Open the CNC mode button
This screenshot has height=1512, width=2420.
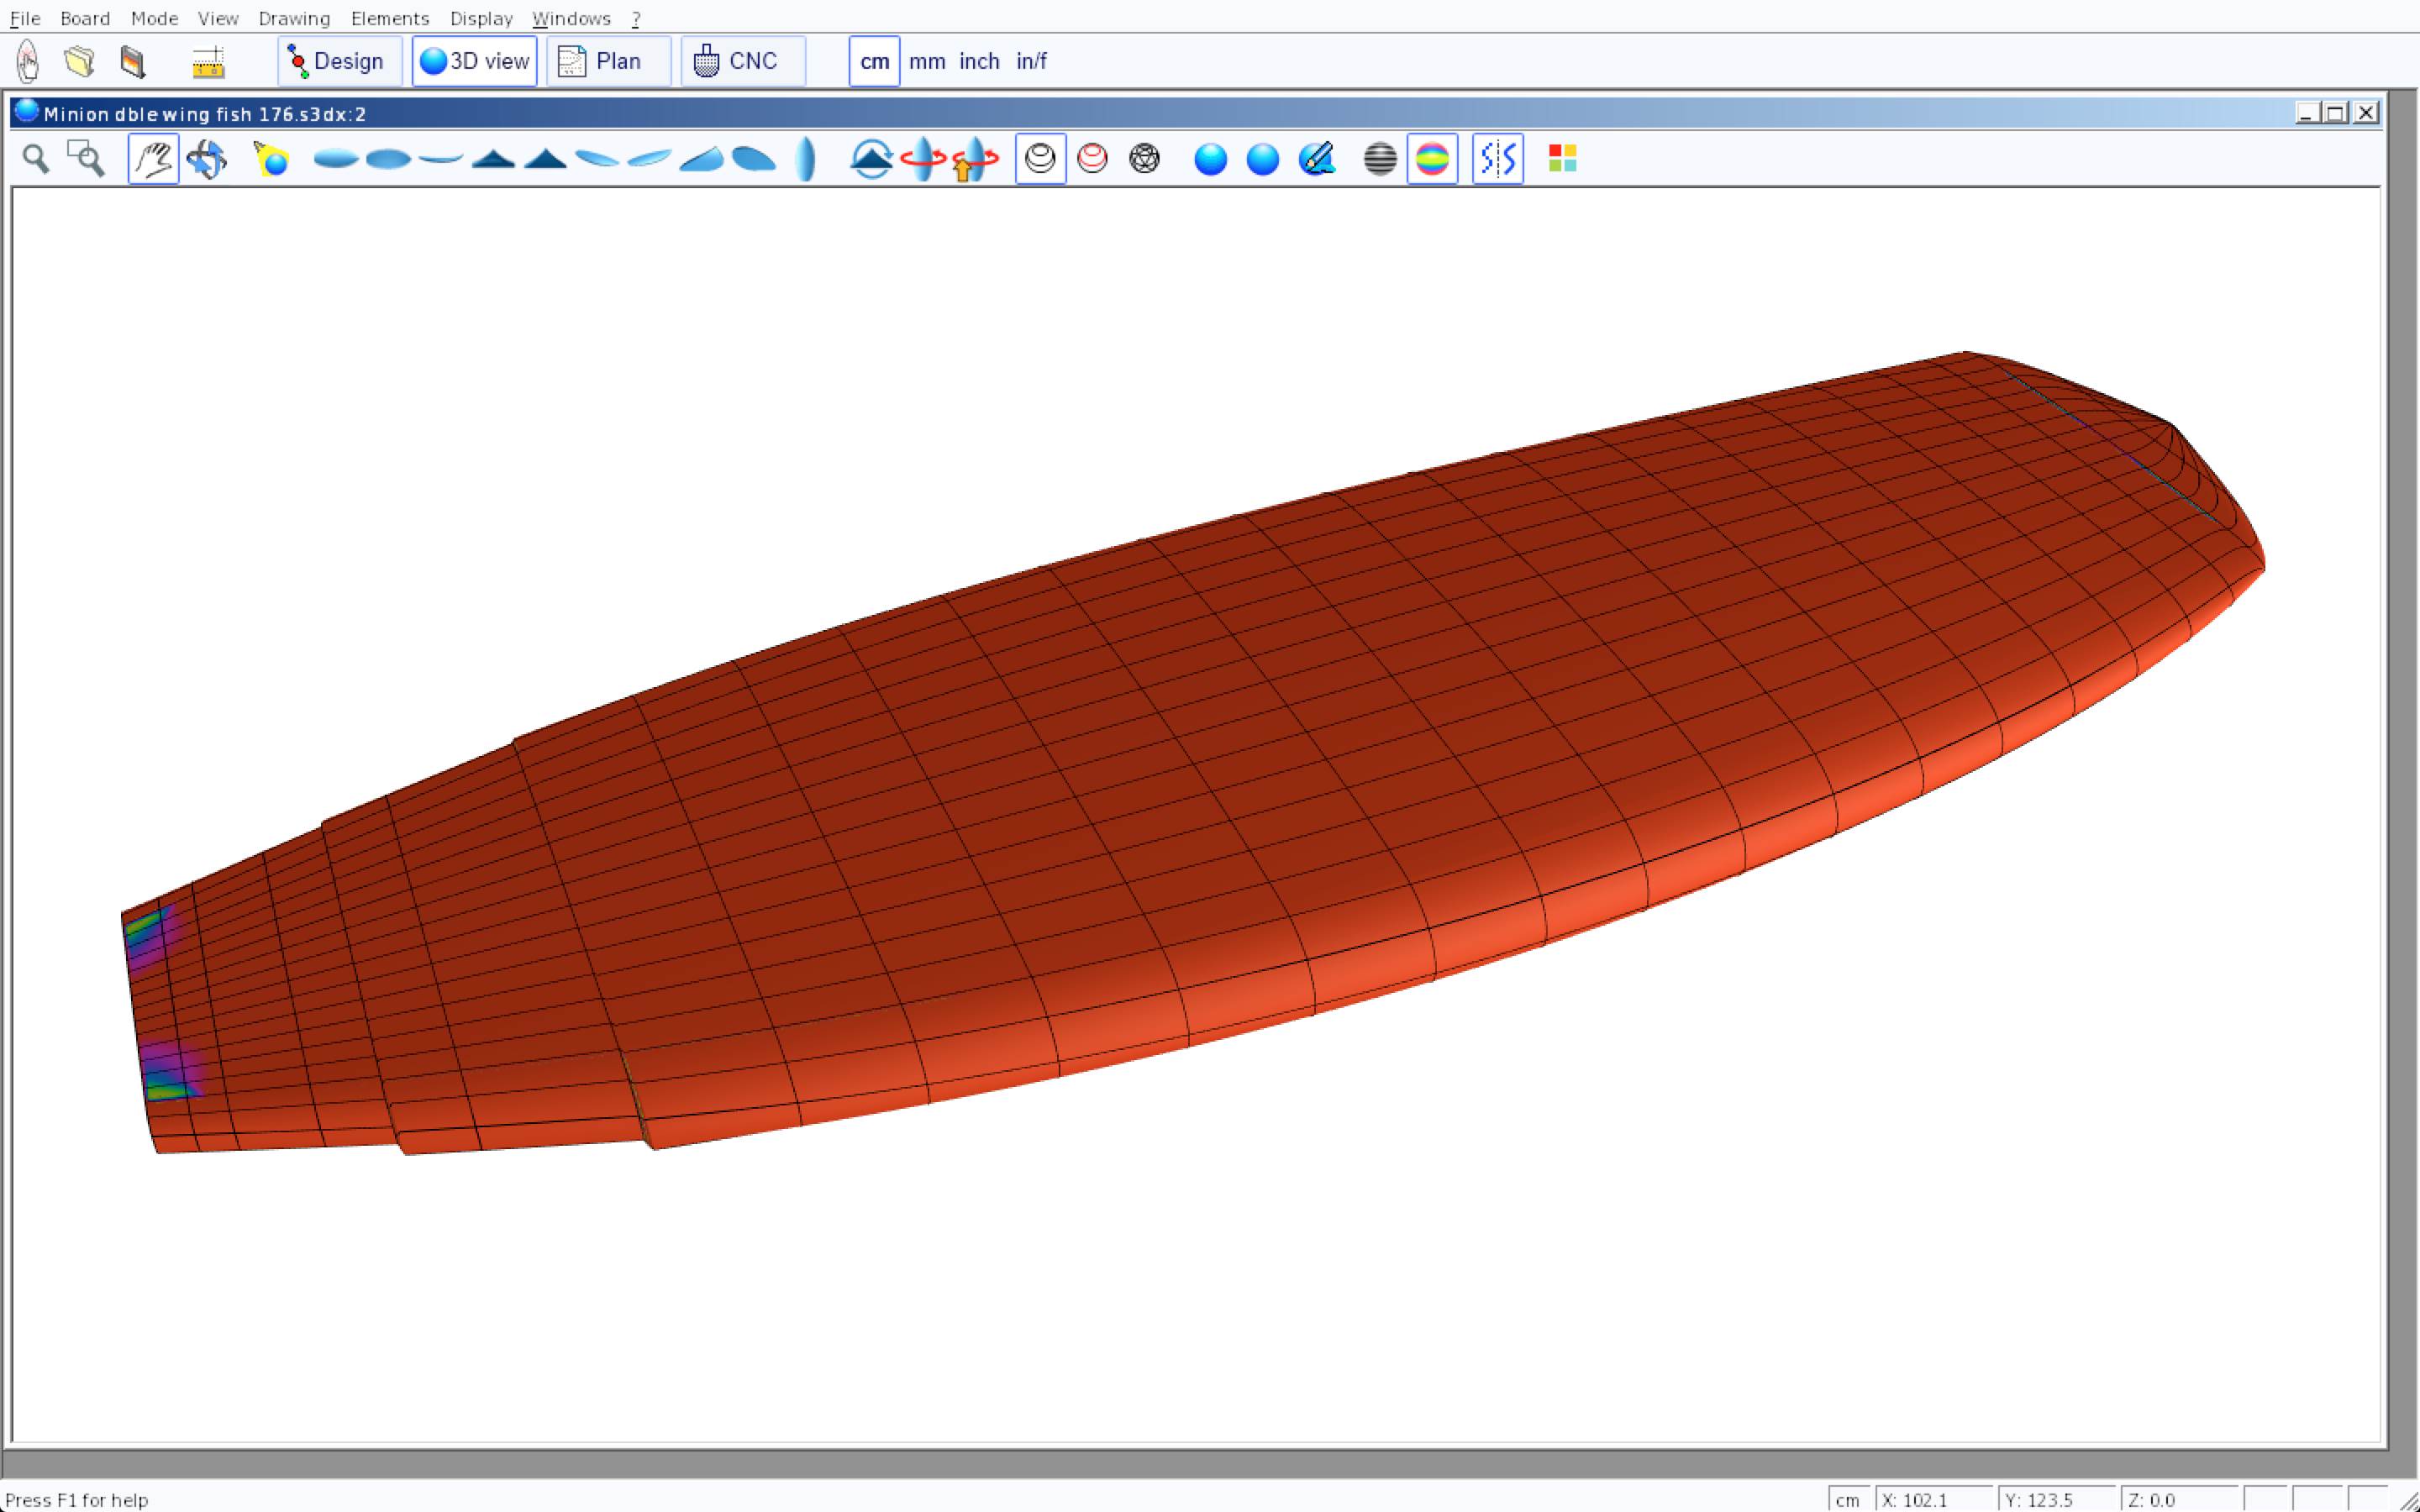tap(742, 61)
